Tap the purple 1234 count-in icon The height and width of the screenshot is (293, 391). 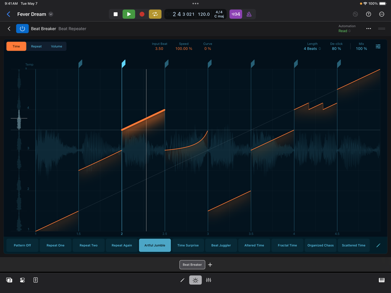pos(236,14)
